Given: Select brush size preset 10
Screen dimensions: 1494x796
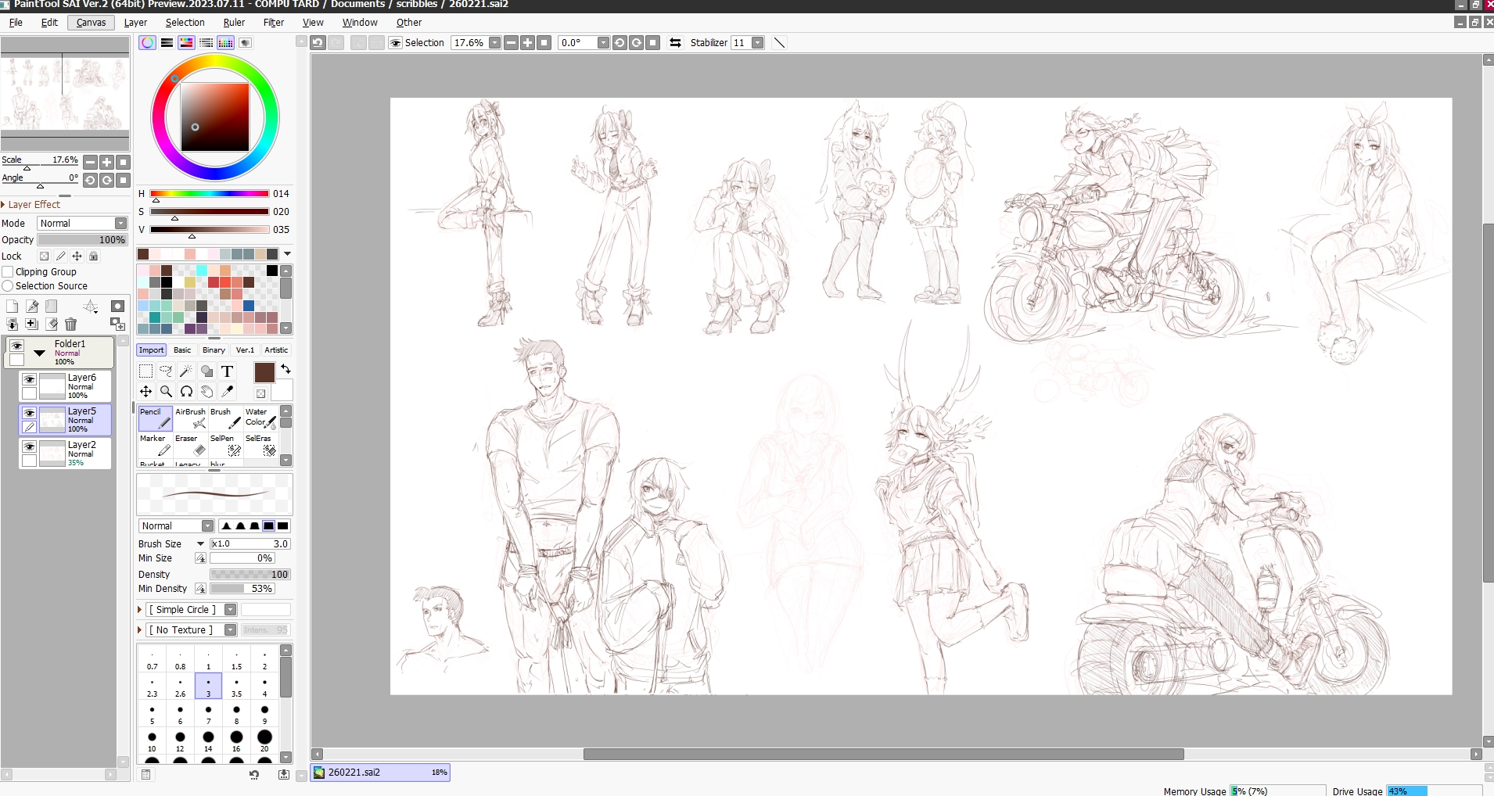Looking at the screenshot, I should click(x=152, y=741).
